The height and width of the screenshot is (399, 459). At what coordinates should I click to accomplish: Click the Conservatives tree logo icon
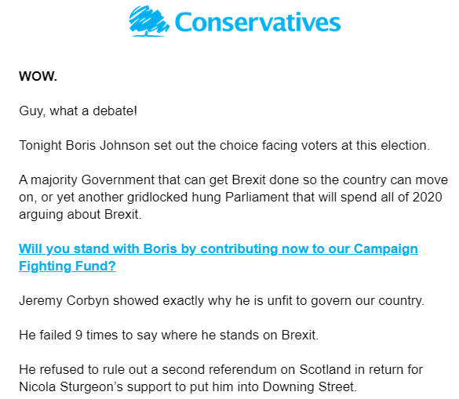[x=149, y=21]
